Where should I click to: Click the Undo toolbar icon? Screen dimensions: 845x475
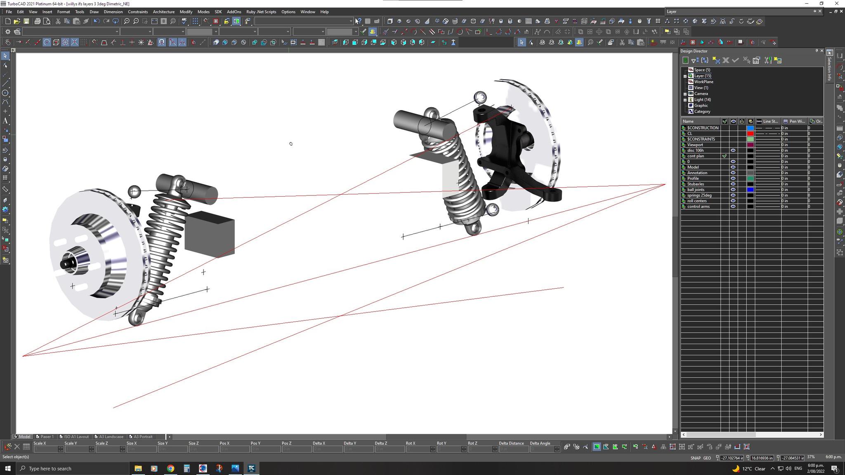click(97, 21)
